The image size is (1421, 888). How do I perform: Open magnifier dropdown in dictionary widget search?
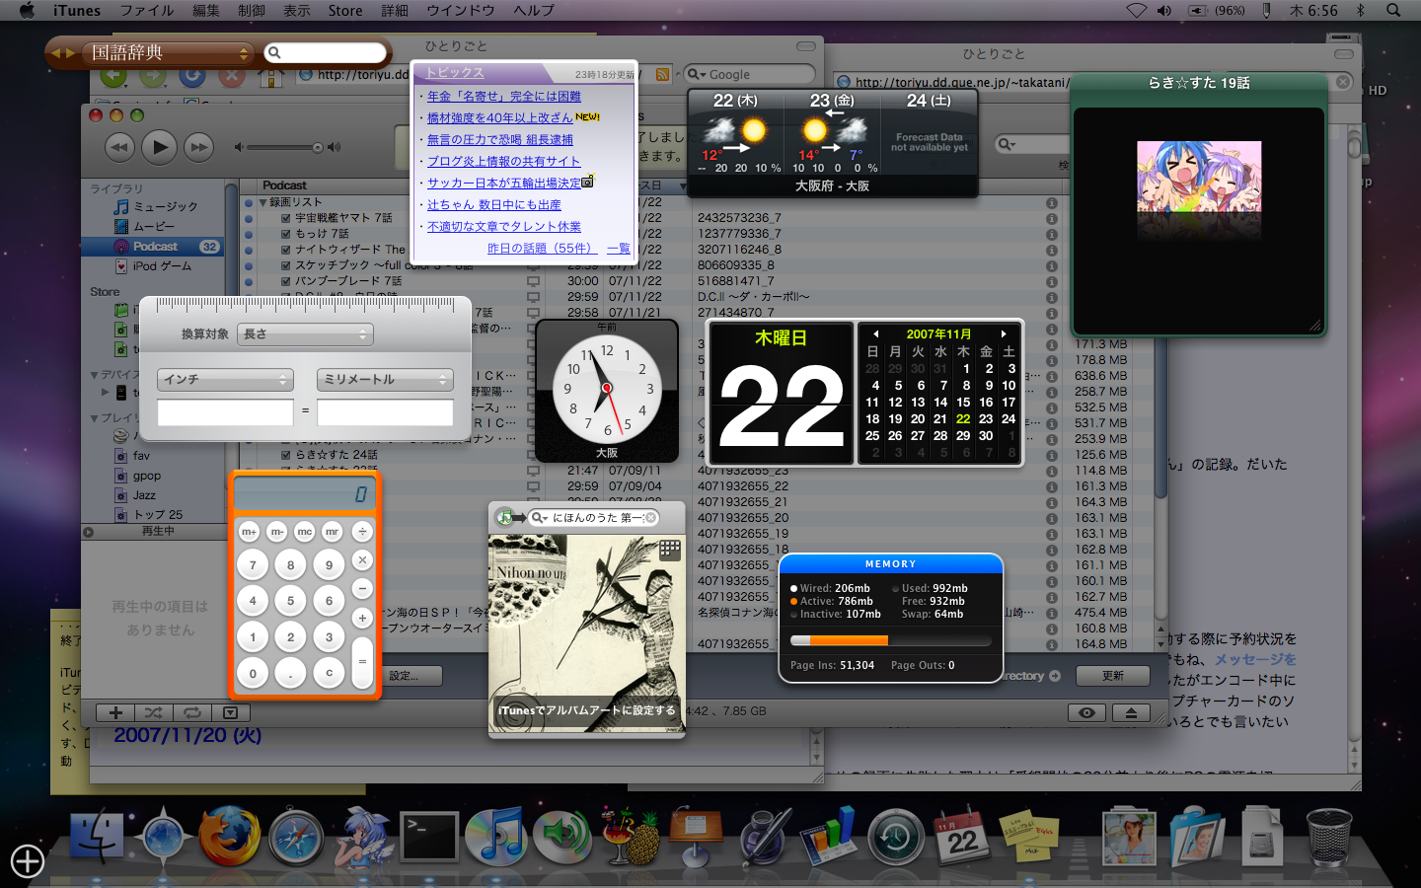pyautogui.click(x=275, y=52)
